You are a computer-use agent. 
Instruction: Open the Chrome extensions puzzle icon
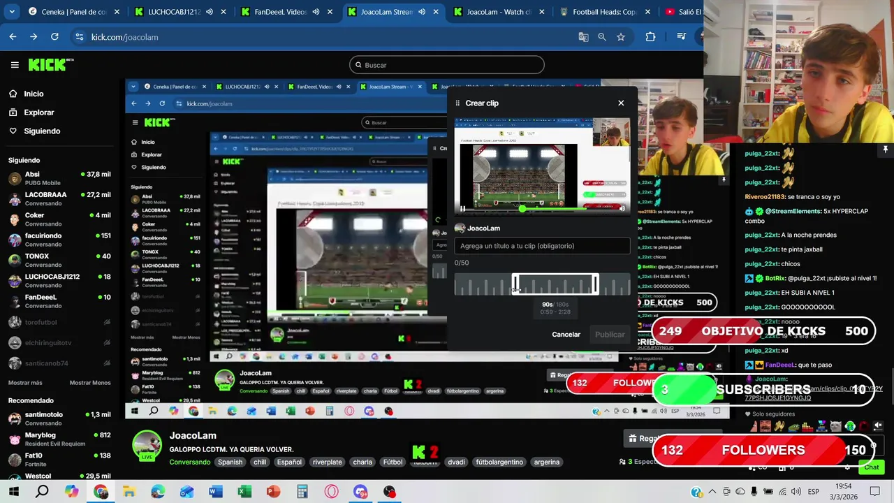click(650, 37)
